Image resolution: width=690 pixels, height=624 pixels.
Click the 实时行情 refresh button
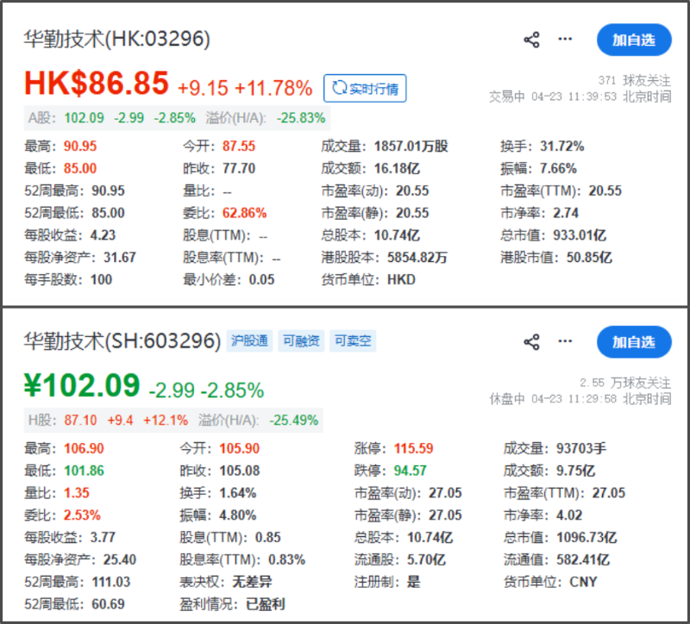click(x=365, y=88)
